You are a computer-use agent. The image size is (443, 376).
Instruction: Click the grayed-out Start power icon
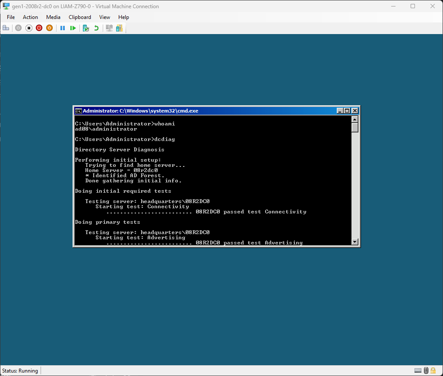point(19,28)
